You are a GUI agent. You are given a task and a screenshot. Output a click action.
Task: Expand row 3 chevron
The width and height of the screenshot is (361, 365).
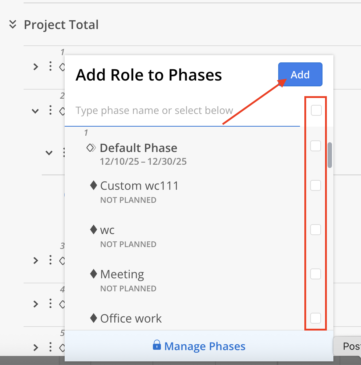[36, 260]
